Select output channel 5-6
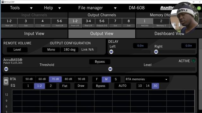 pyautogui.click(x=102, y=23)
